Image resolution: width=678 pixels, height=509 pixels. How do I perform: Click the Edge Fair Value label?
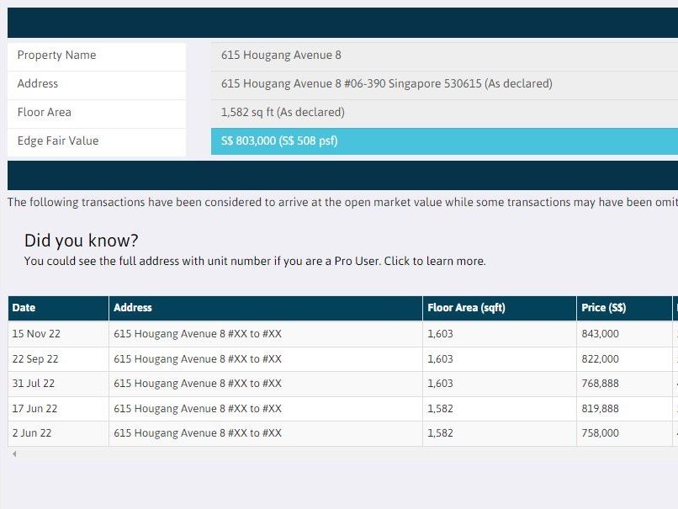point(58,141)
